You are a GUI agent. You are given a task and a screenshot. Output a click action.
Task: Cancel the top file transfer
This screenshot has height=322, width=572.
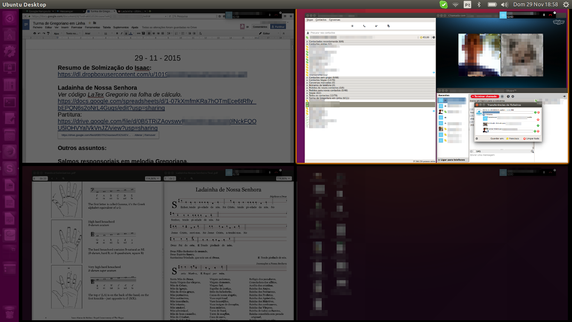[538, 112]
